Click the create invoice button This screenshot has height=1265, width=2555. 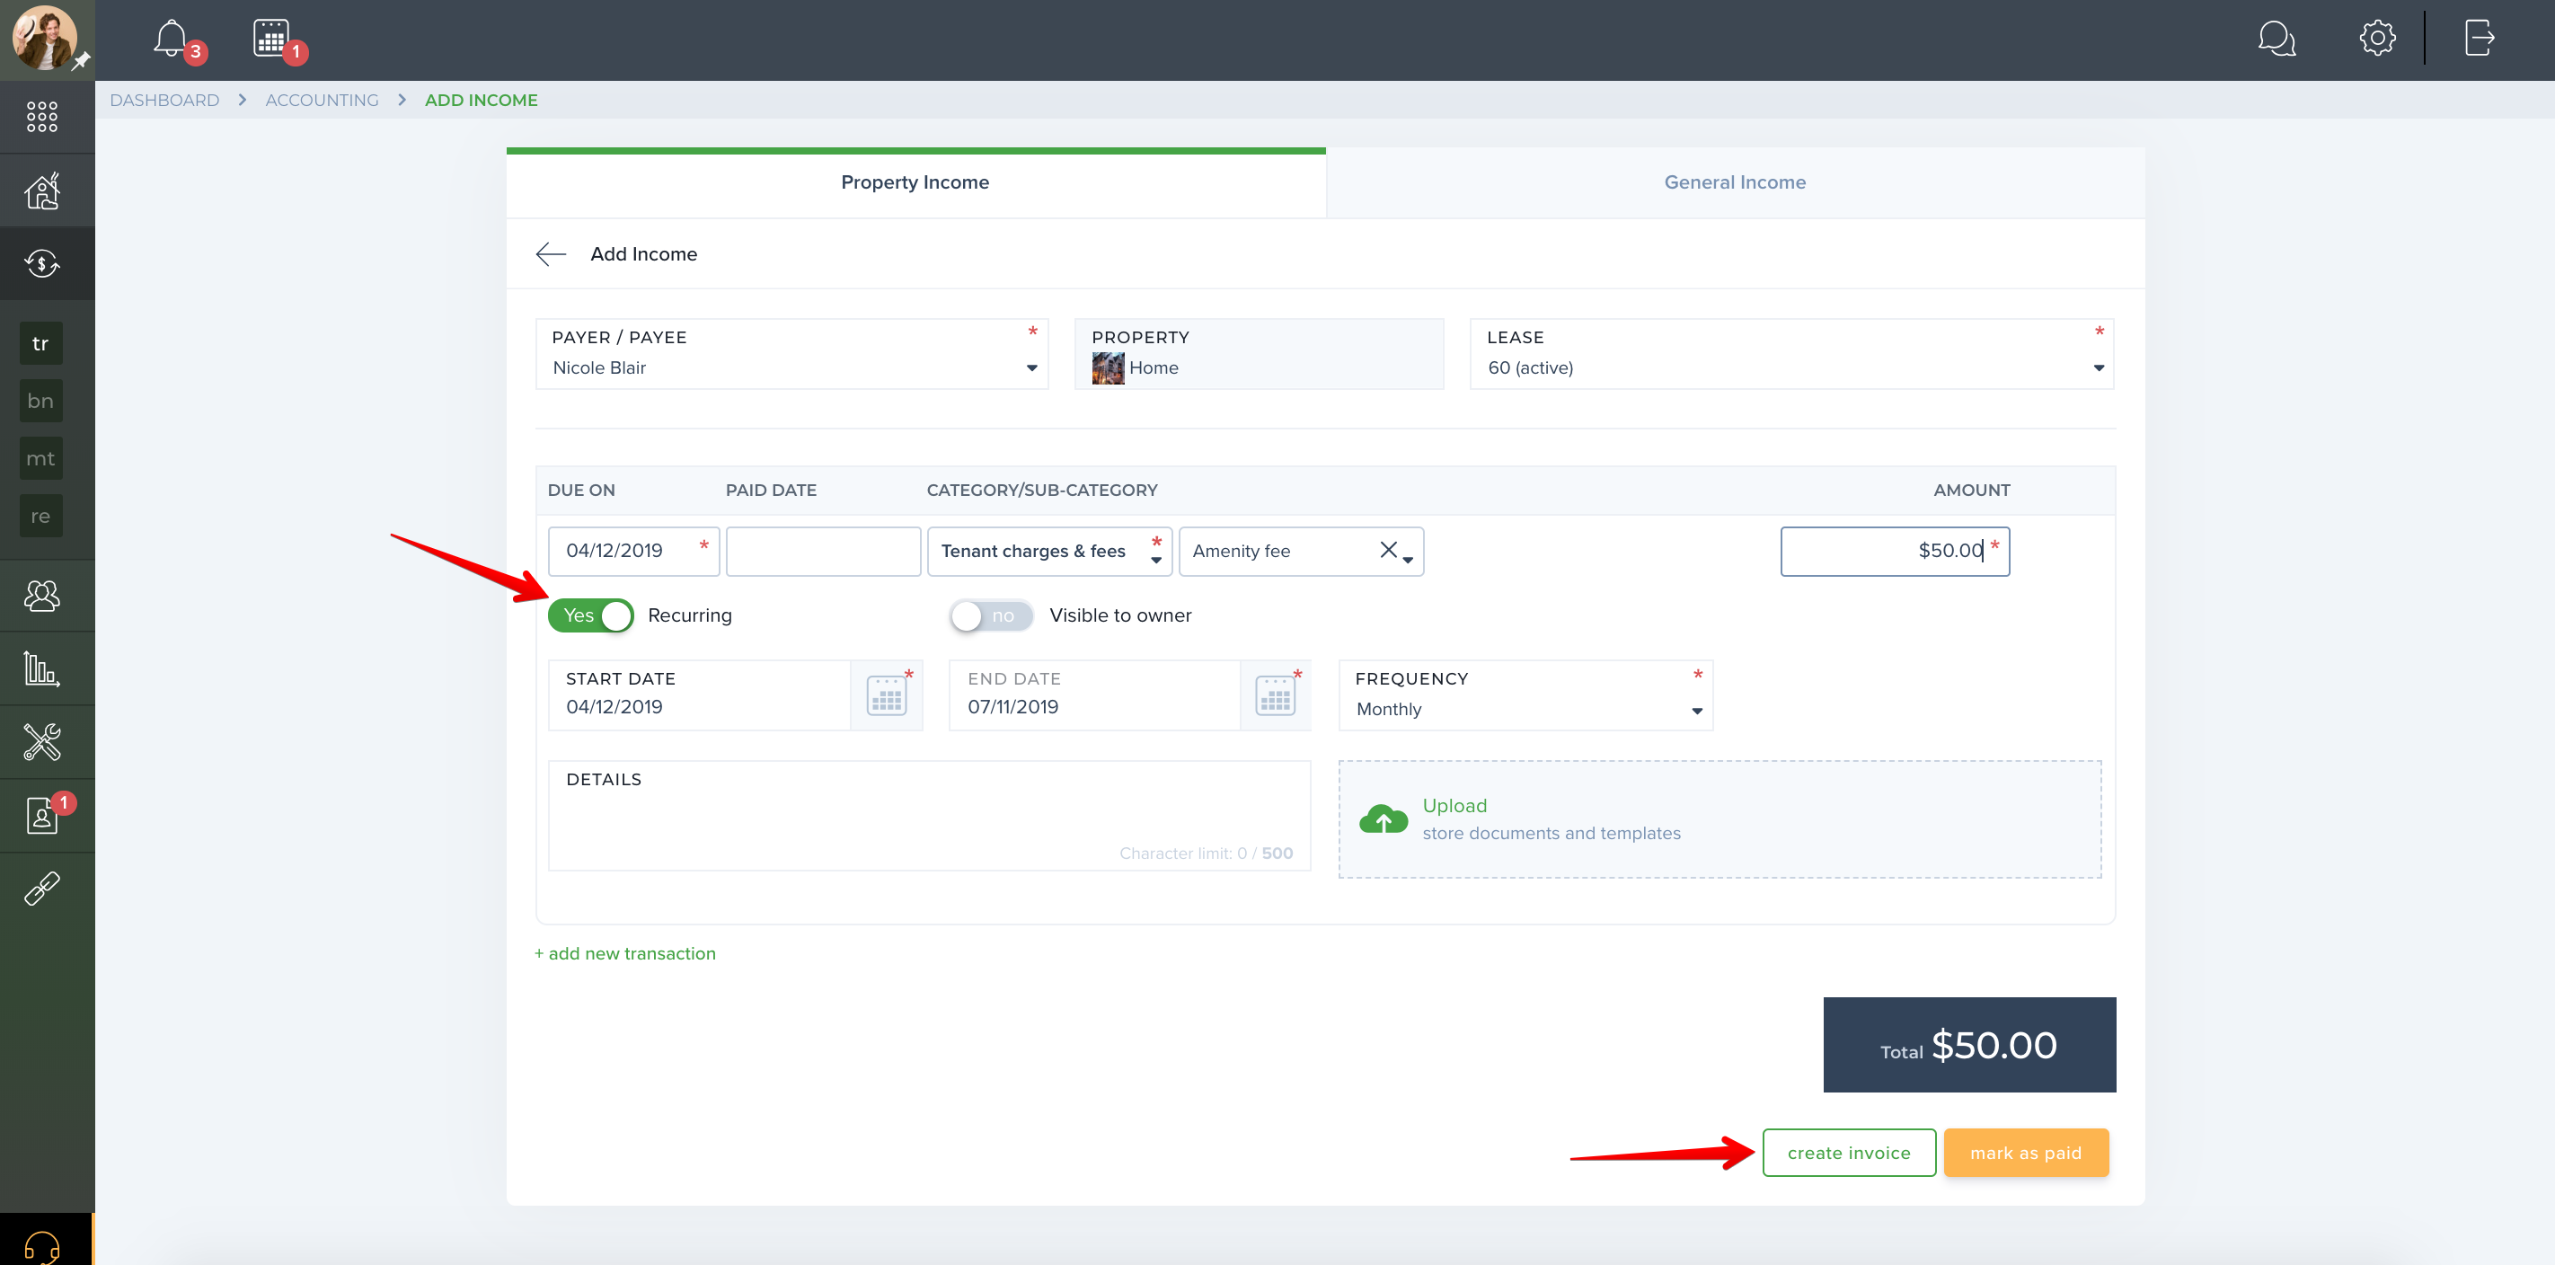click(1849, 1153)
